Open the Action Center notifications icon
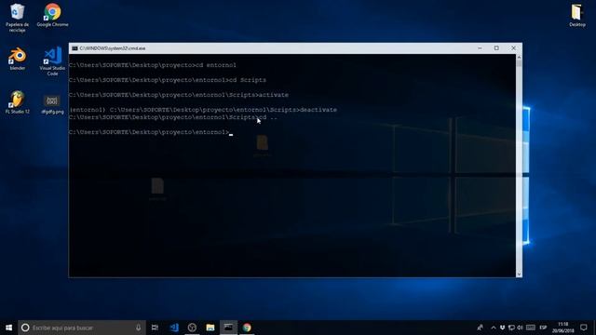Screen dimensions: 596x335 (x=584, y=328)
